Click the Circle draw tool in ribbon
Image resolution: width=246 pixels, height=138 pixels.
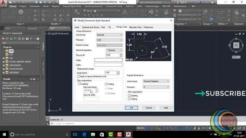click(x=21, y=12)
